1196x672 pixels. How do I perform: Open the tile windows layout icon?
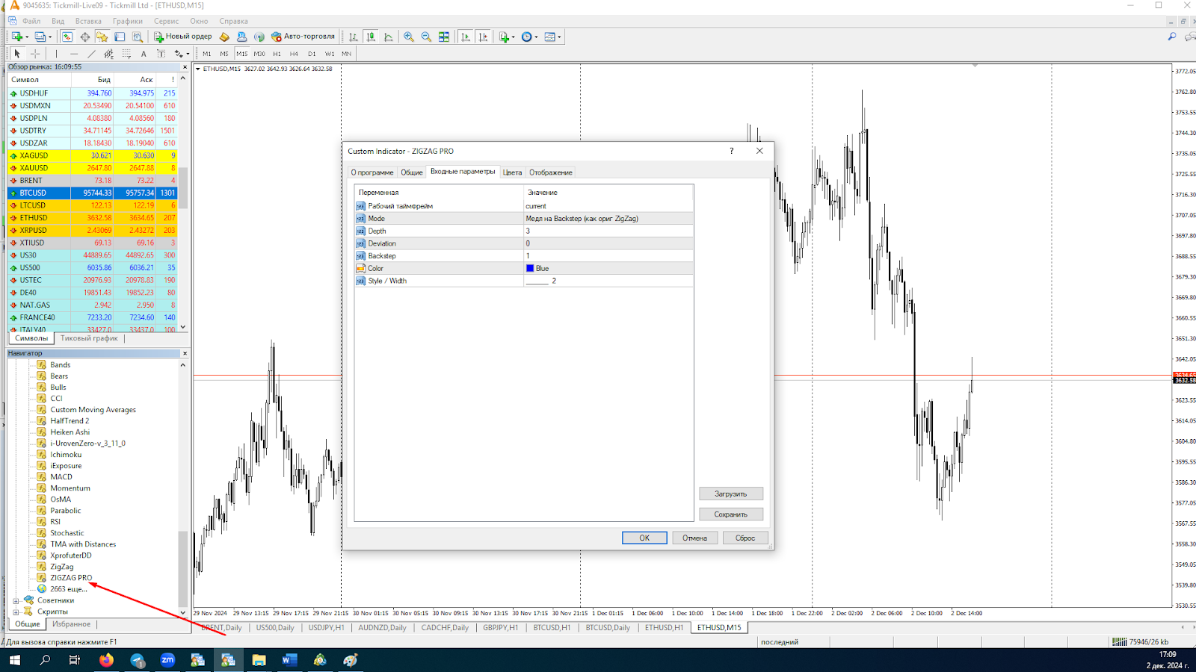444,37
